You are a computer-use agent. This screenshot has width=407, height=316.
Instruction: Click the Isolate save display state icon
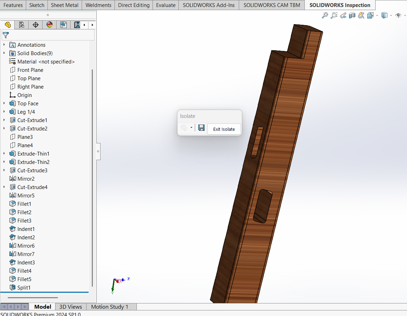[201, 128]
